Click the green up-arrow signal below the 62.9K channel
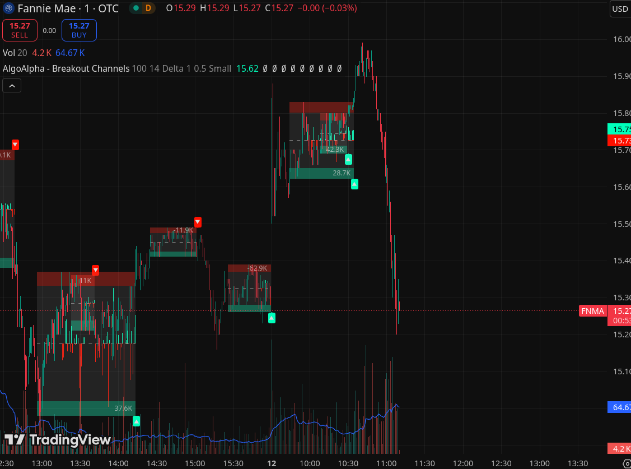 coord(272,318)
